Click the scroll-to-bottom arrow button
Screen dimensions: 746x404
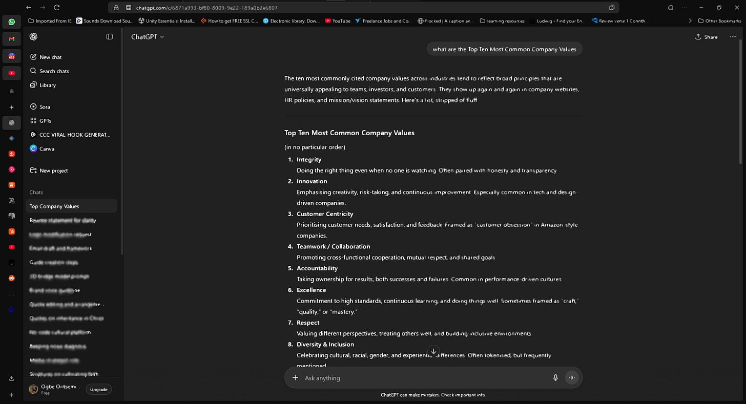point(433,351)
